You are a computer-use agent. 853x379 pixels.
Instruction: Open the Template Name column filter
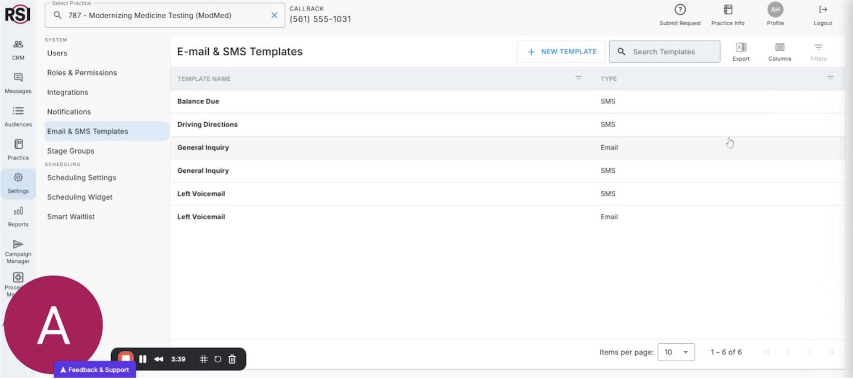[578, 78]
